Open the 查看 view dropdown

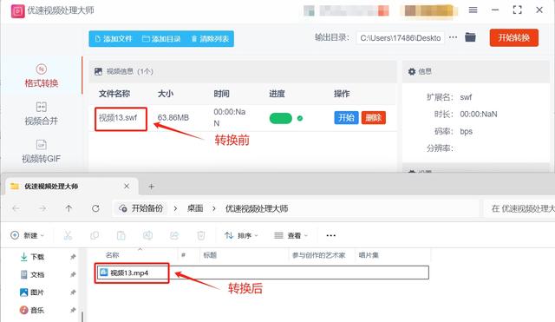[291, 235]
